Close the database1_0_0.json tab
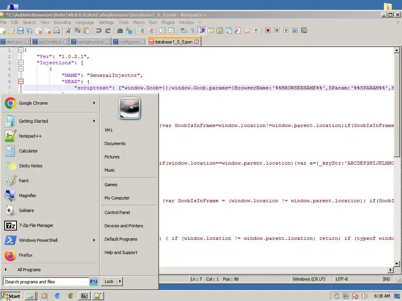The image size is (402, 301). [x=196, y=42]
